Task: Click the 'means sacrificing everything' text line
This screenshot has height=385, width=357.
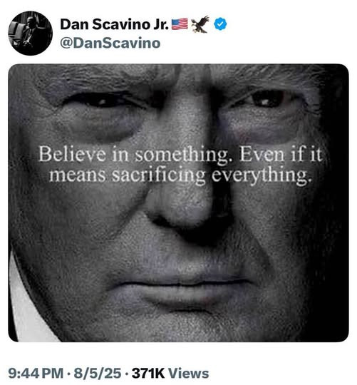Action: tap(181, 175)
